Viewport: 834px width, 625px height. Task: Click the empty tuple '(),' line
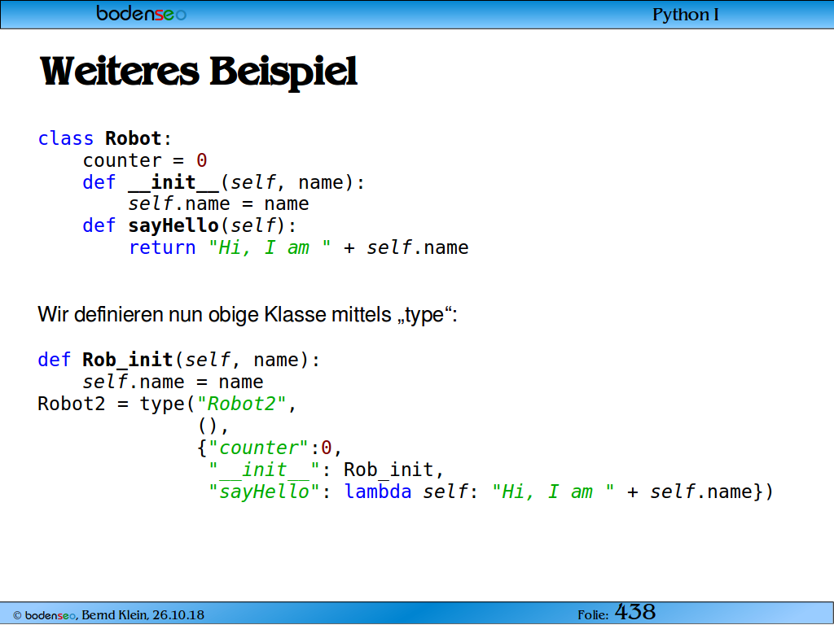[x=213, y=426]
